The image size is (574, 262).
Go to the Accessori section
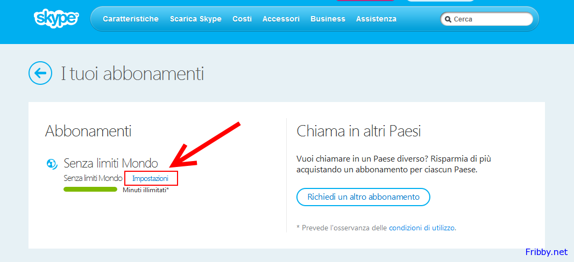click(281, 19)
